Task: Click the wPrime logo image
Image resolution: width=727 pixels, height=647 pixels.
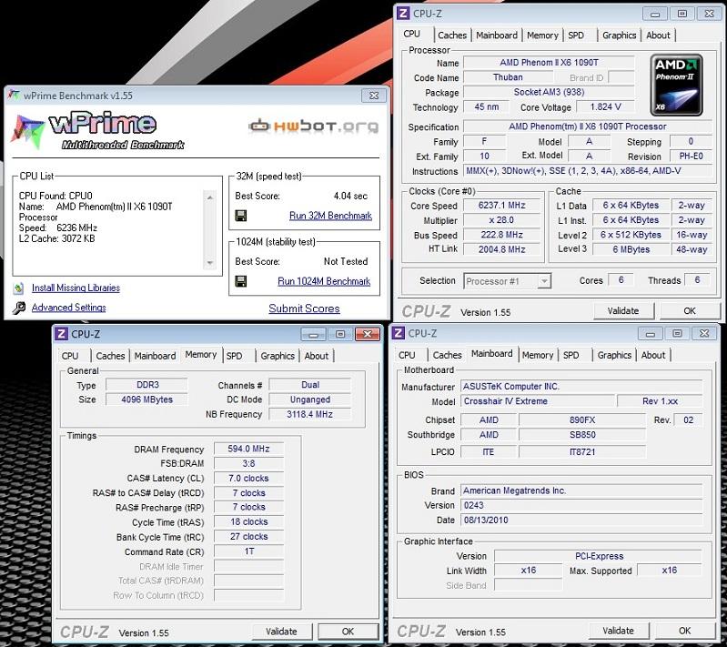Action: [98, 131]
